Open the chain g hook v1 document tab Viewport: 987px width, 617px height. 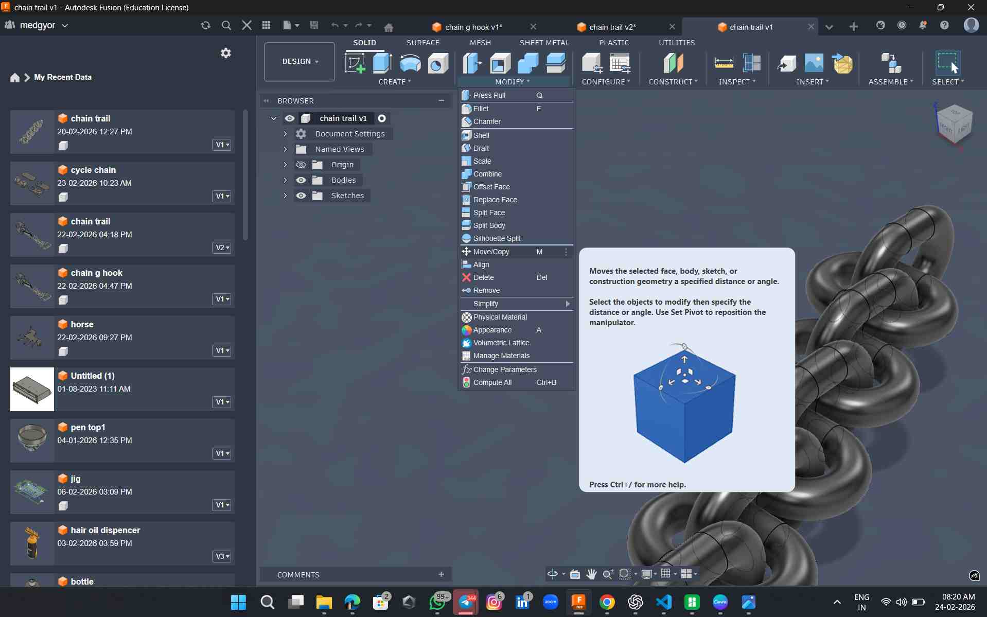click(x=473, y=27)
